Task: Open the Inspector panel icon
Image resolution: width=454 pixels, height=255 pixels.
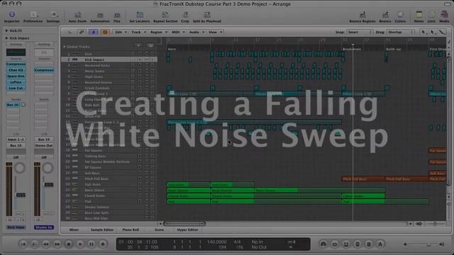Action: (11, 14)
